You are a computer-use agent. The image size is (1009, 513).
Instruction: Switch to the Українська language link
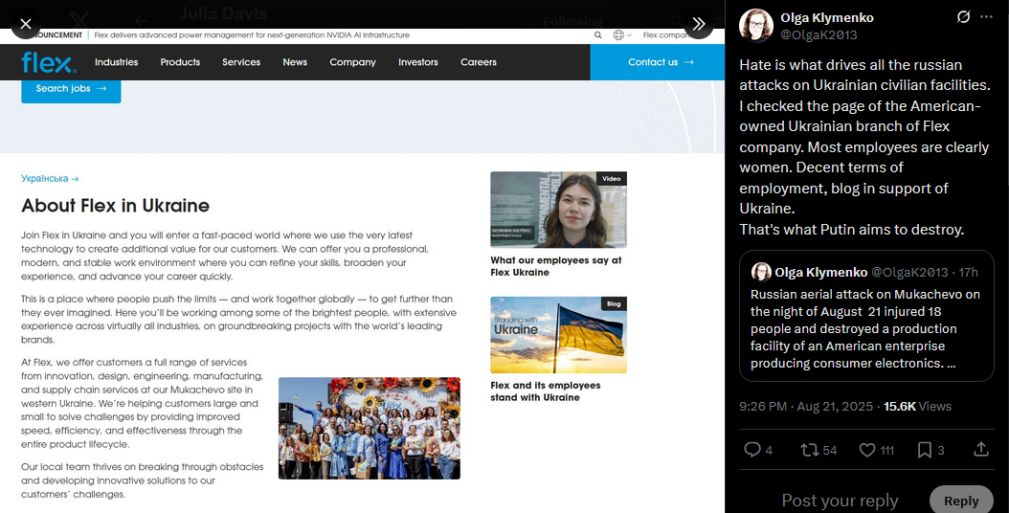point(50,179)
